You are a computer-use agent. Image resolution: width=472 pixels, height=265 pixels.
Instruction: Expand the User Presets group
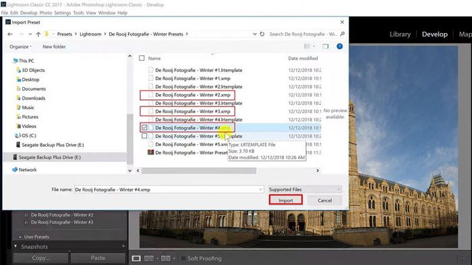pyautogui.click(x=20, y=237)
